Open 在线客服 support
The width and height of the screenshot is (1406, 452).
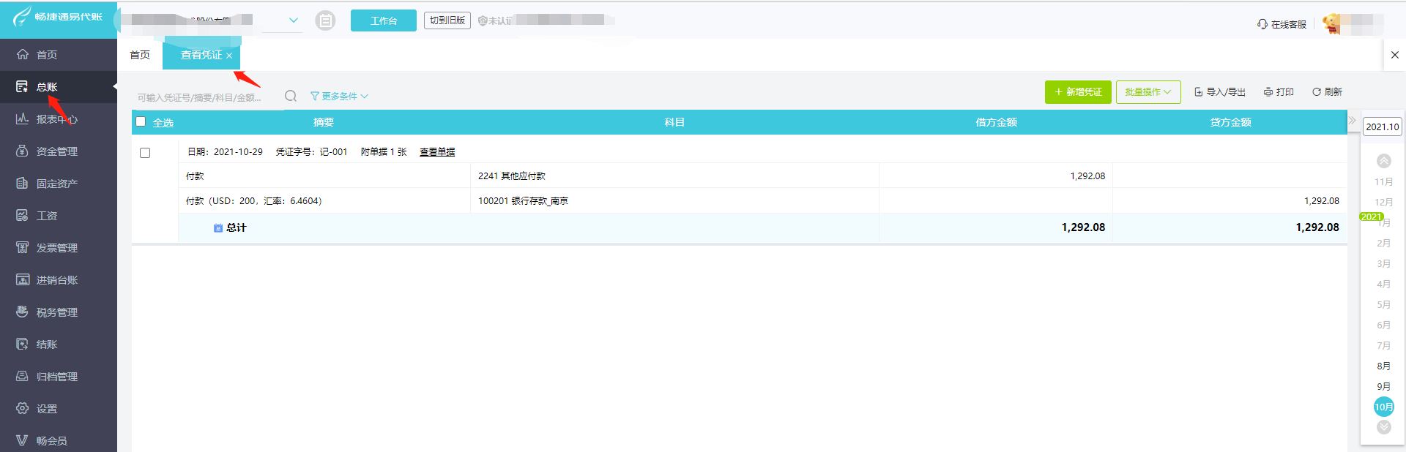coord(1282,24)
